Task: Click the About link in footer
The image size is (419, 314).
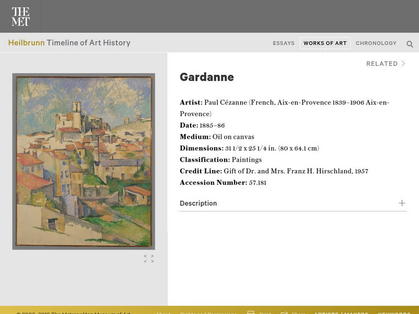Action: [x=163, y=313]
